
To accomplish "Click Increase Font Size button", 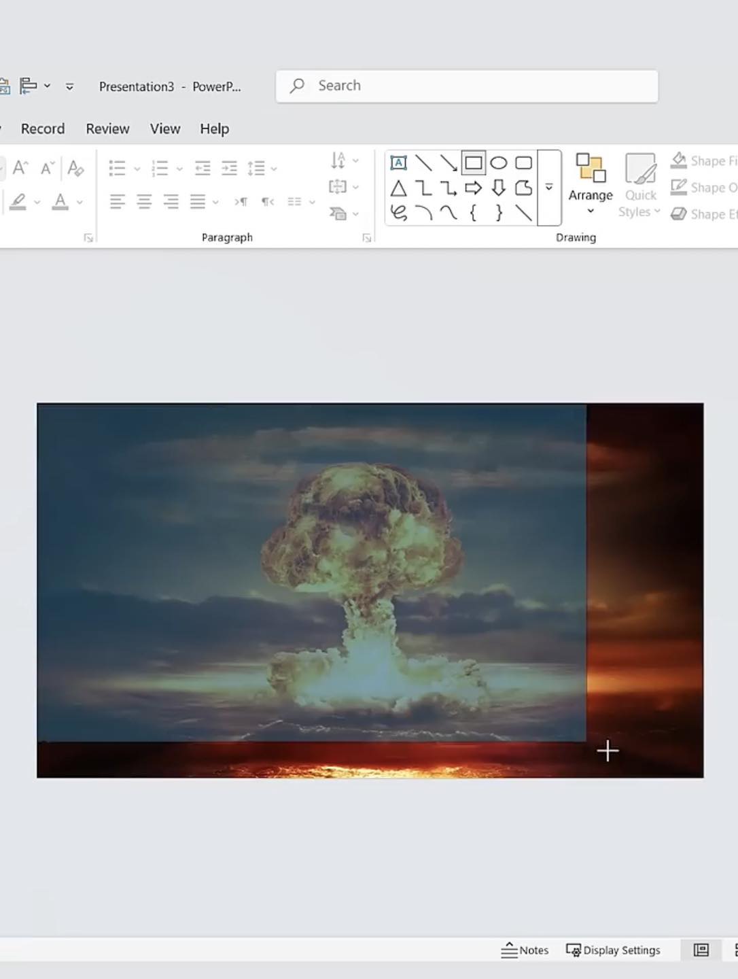I will (20, 167).
